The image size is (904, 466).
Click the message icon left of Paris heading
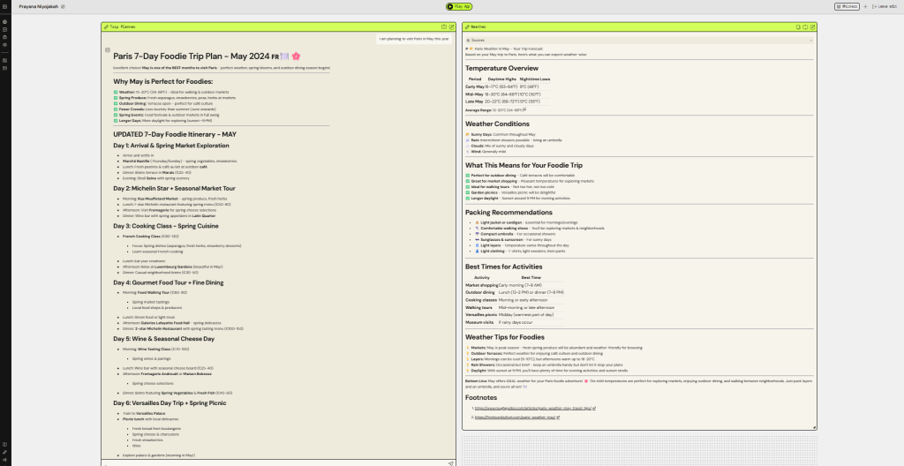tap(108, 49)
